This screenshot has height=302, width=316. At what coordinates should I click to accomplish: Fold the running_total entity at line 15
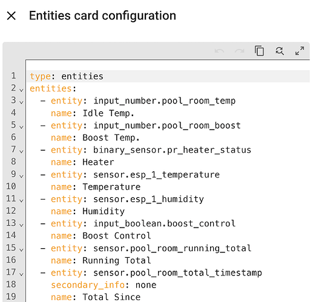point(21,250)
